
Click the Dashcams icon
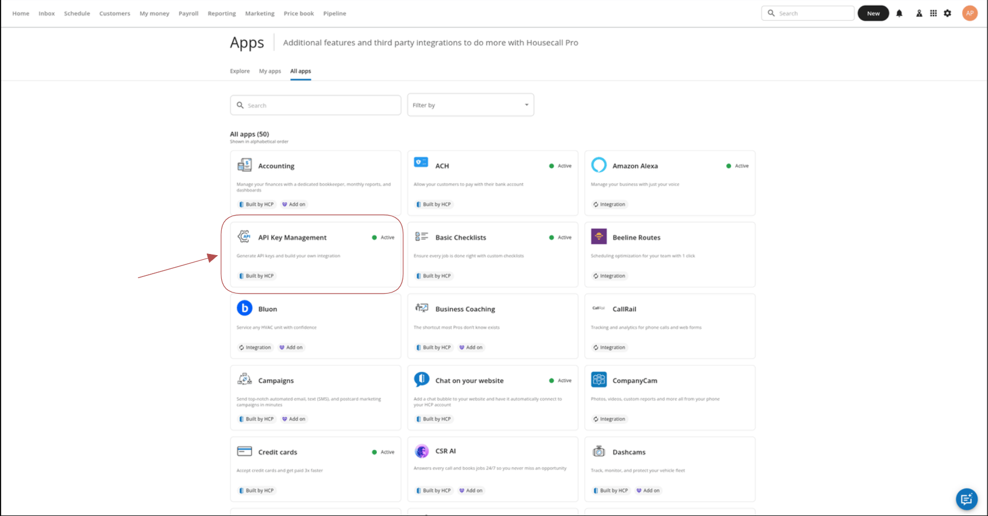[x=599, y=451]
